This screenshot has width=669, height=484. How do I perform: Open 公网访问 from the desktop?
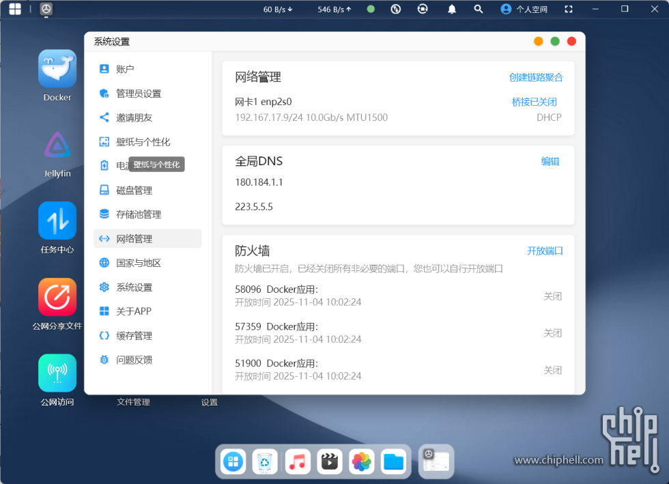(x=57, y=373)
